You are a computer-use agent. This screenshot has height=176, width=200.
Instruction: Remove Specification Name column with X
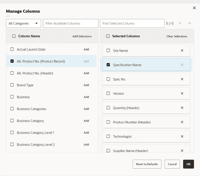click(182, 65)
